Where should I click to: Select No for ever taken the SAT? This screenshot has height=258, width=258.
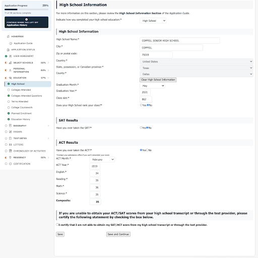(x=147, y=127)
